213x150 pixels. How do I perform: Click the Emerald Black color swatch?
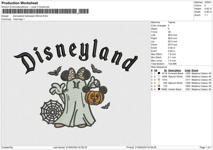pyautogui.click(x=159, y=73)
